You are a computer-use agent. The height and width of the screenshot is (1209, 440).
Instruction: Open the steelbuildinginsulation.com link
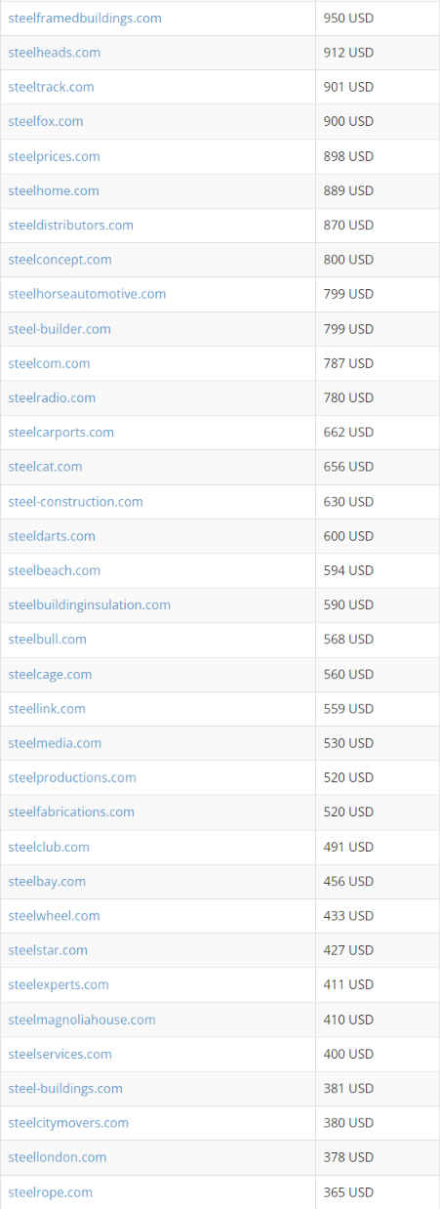(x=89, y=604)
